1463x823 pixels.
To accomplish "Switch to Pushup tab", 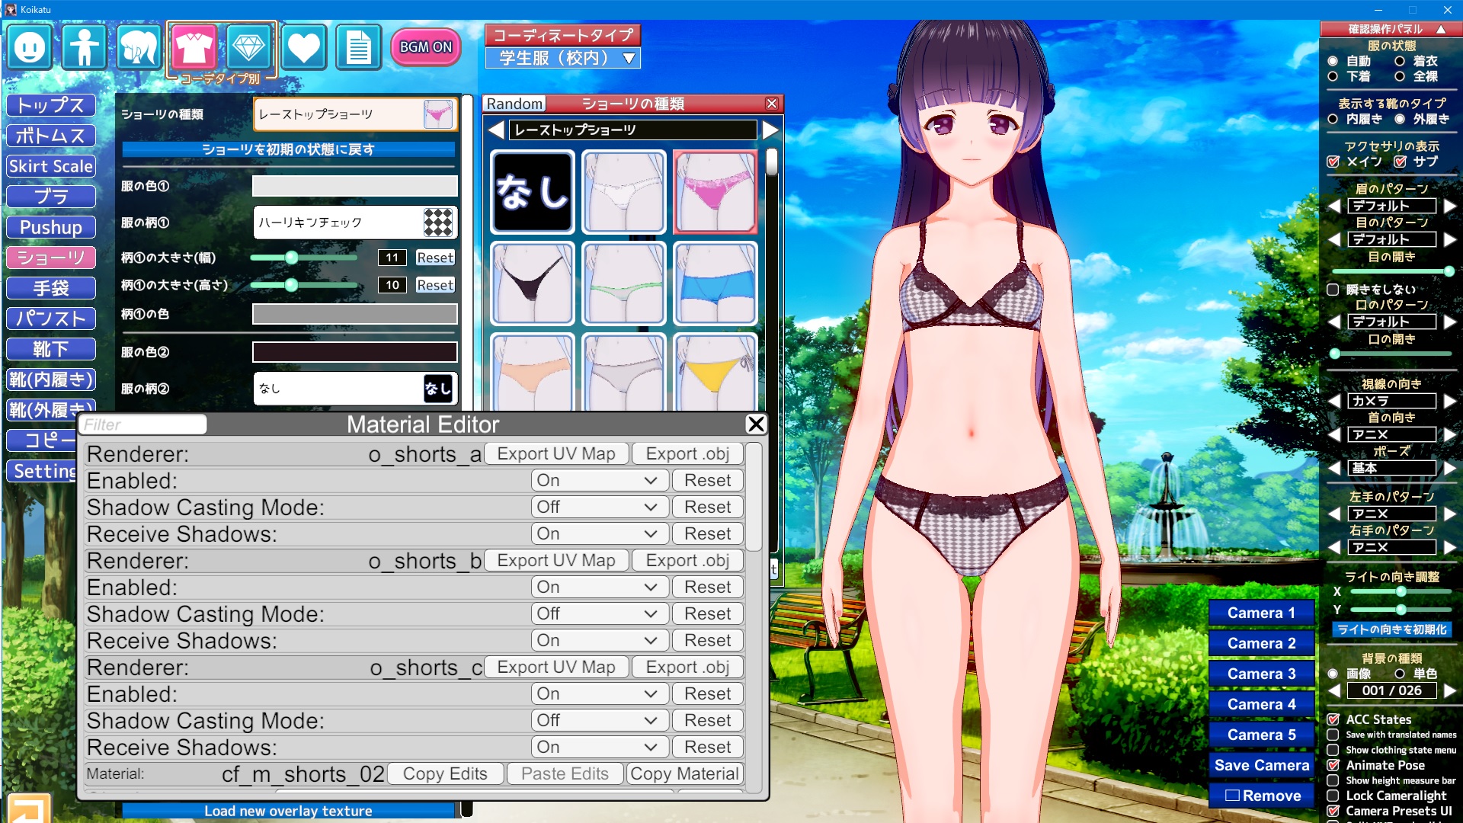I will tap(51, 227).
